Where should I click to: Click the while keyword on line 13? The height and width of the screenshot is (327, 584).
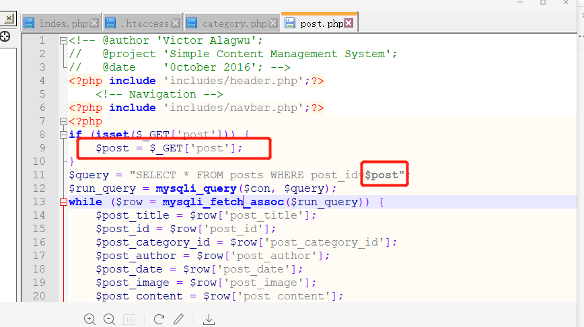[x=85, y=202]
